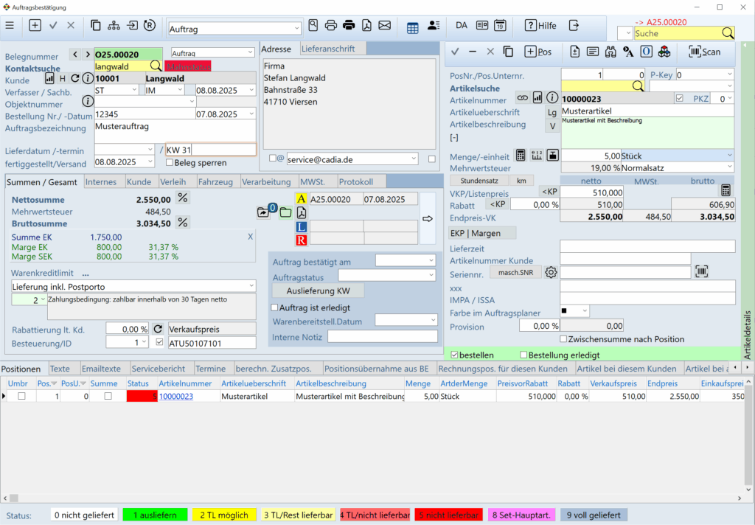Click the email envelope icon in the toolbar
The height and width of the screenshot is (525, 755).
click(384, 26)
